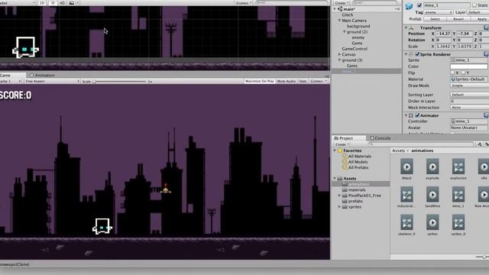This screenshot has height=275, width=489.
Task: Collapse the main scene in Hierarchy
Action: (335, 9)
